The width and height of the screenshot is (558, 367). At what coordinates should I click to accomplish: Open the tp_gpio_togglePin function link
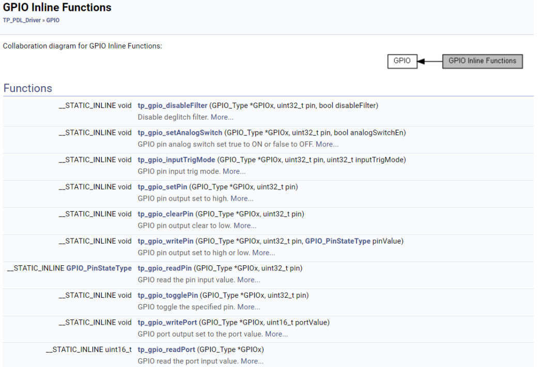pos(168,295)
